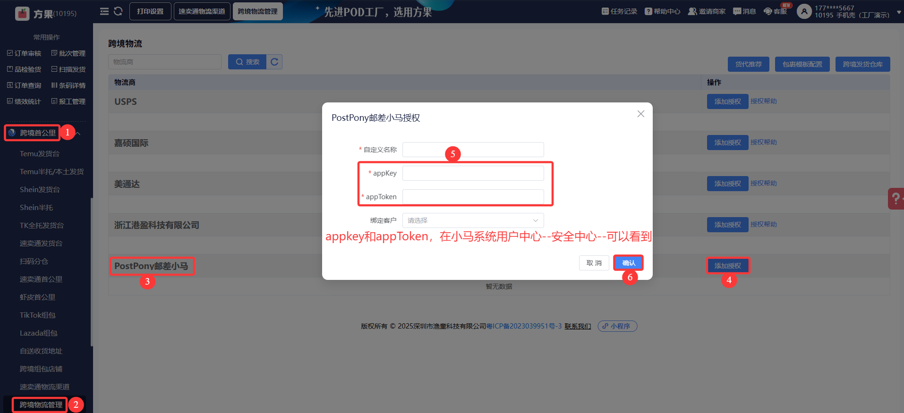Open the 联系我们 footer link

[578, 326]
